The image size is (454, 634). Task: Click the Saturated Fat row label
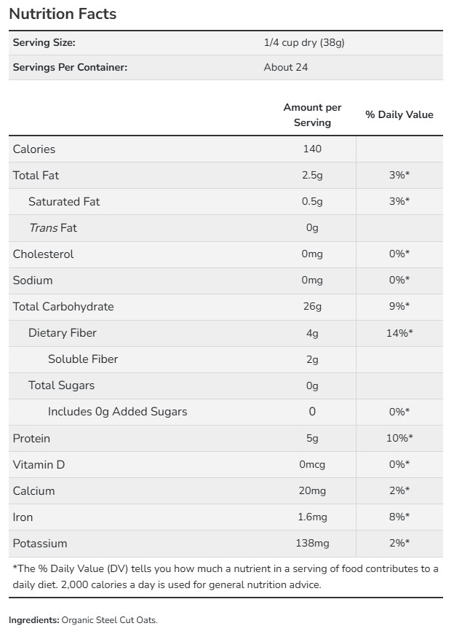click(x=64, y=202)
